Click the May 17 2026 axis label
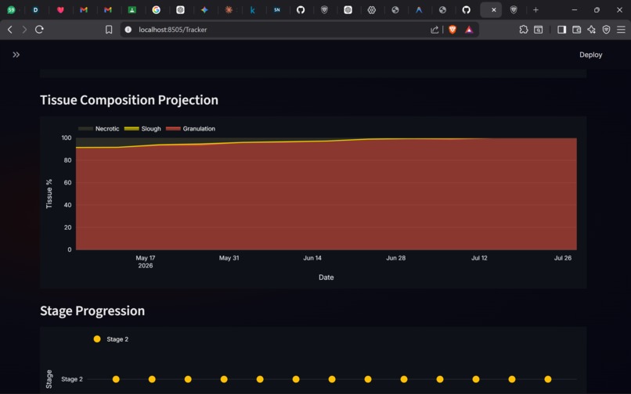Screen dimensions: 631x394 146,262
